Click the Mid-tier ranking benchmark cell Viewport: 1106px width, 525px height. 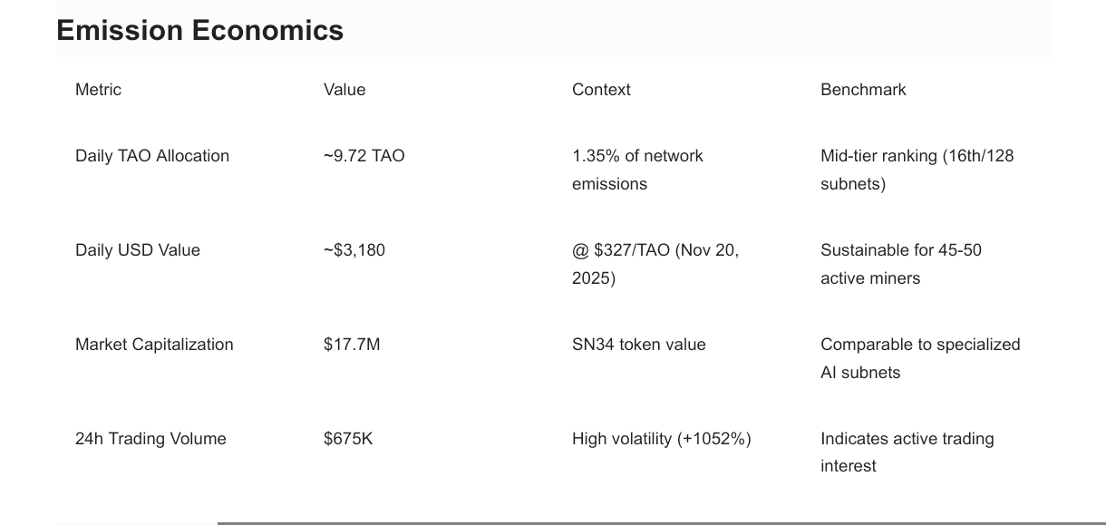917,170
